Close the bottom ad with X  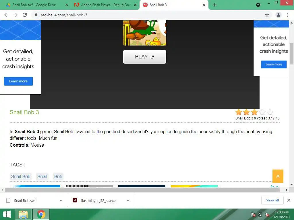(277, 186)
